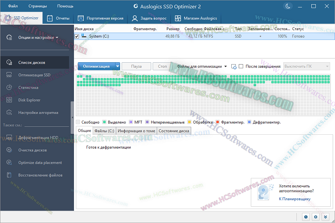335x223 pixels.
Task: Click the Пауза button
Action: [x=136, y=66]
